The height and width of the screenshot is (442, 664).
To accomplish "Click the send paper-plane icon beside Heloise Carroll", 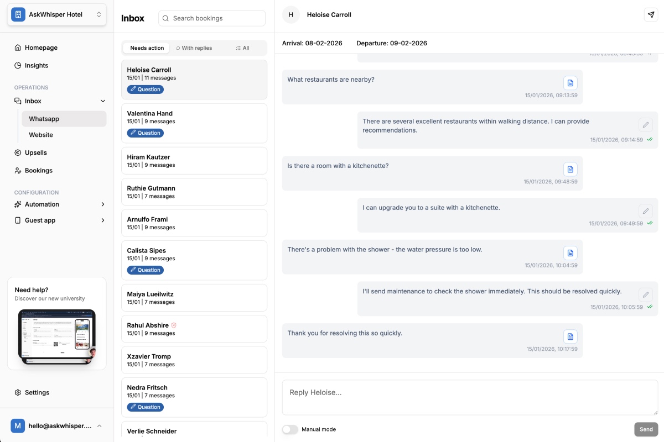I will pos(651,15).
